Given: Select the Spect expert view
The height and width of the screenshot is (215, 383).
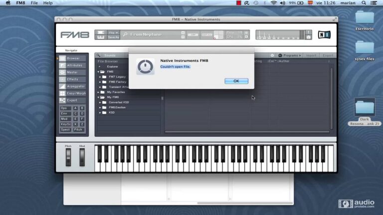Looking at the screenshot, I should coord(65,130).
